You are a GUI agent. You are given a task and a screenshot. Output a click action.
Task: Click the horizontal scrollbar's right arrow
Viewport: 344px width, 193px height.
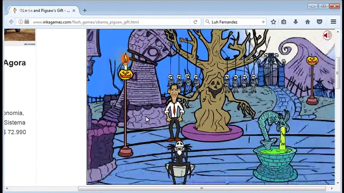pos(332,188)
